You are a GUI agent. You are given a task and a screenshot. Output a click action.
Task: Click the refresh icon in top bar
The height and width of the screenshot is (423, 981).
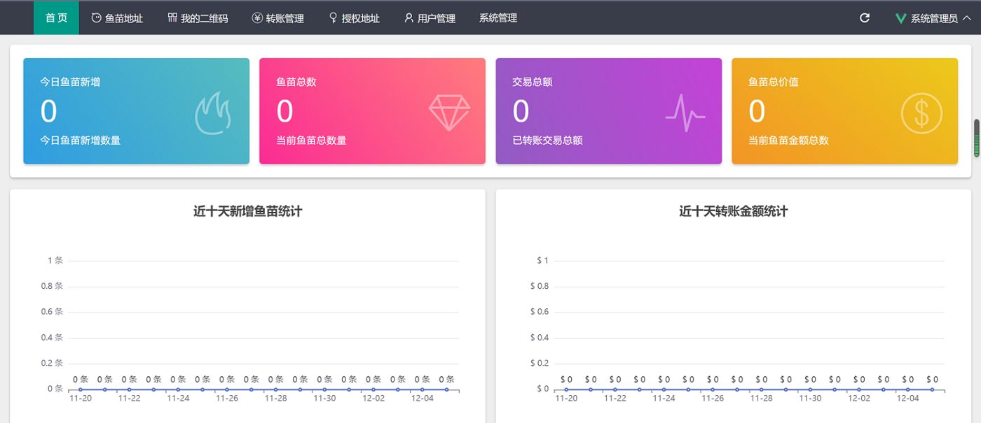tap(865, 18)
